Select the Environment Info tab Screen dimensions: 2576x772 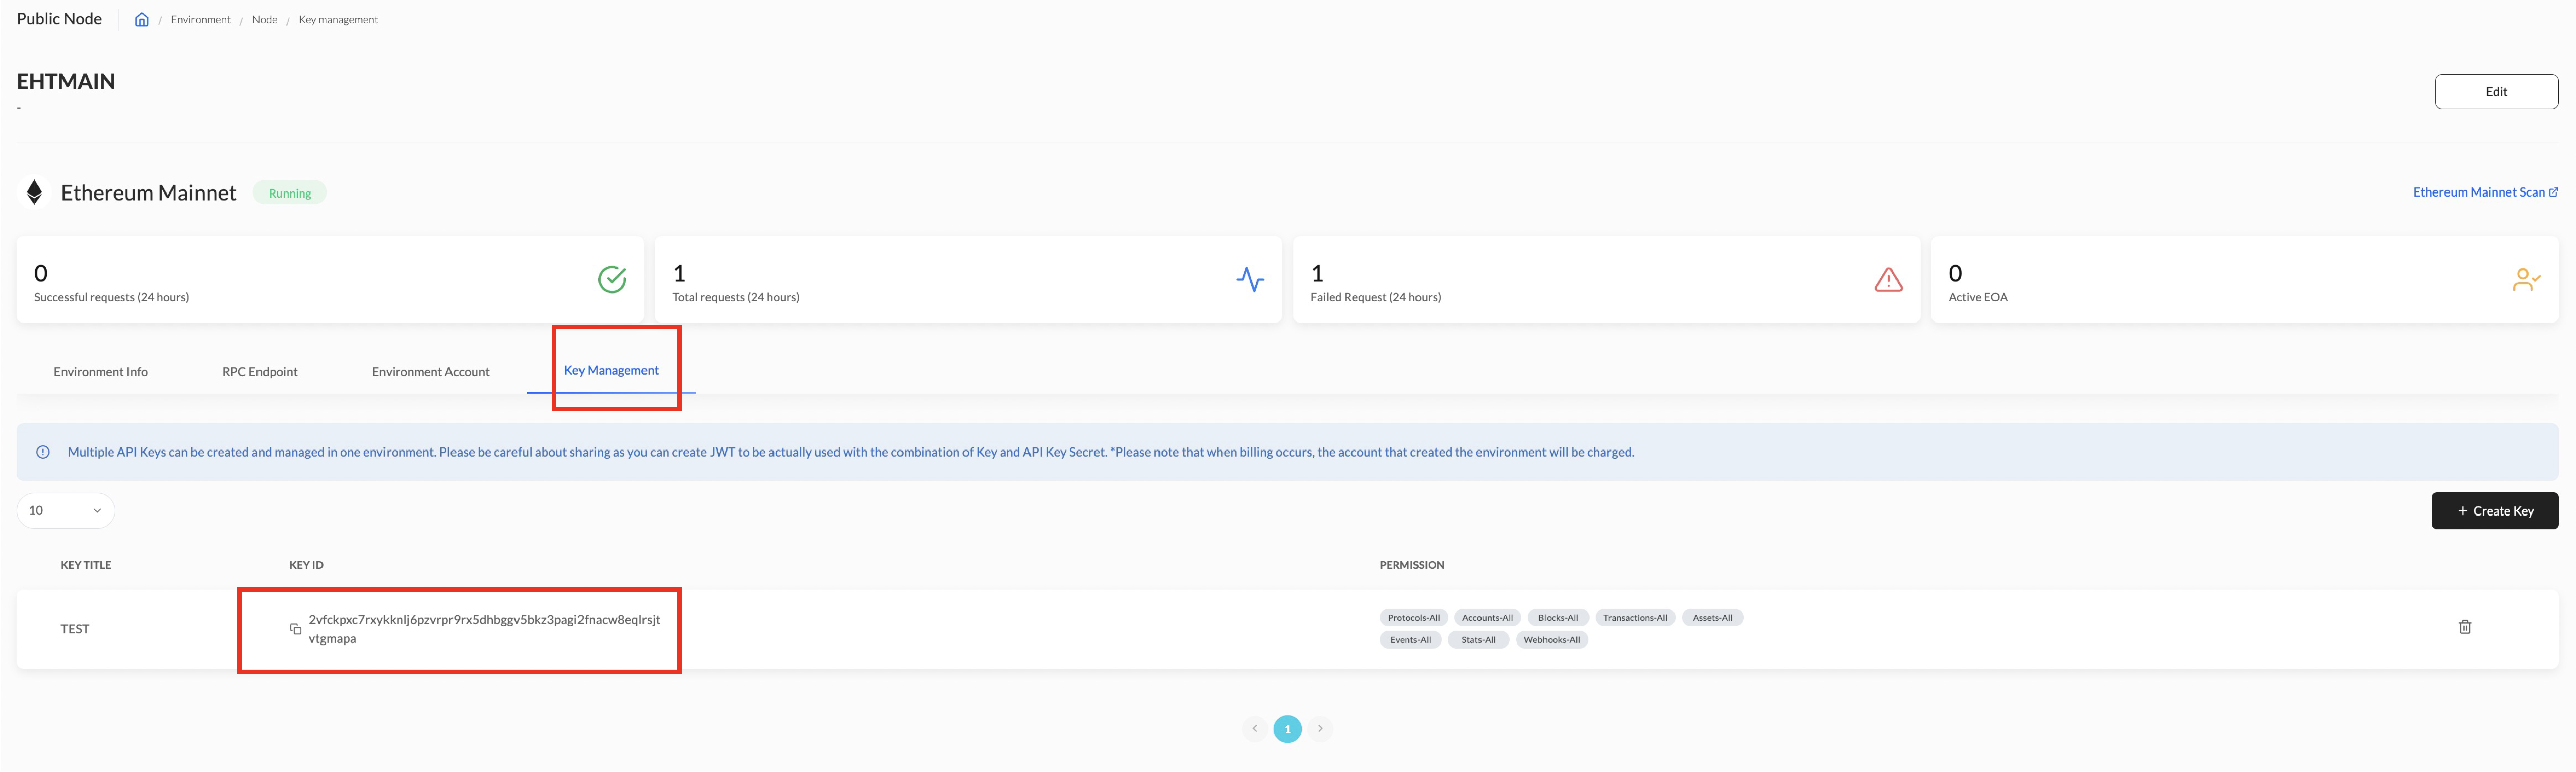(100, 372)
